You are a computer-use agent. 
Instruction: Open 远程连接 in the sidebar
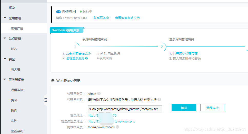pos(17,90)
